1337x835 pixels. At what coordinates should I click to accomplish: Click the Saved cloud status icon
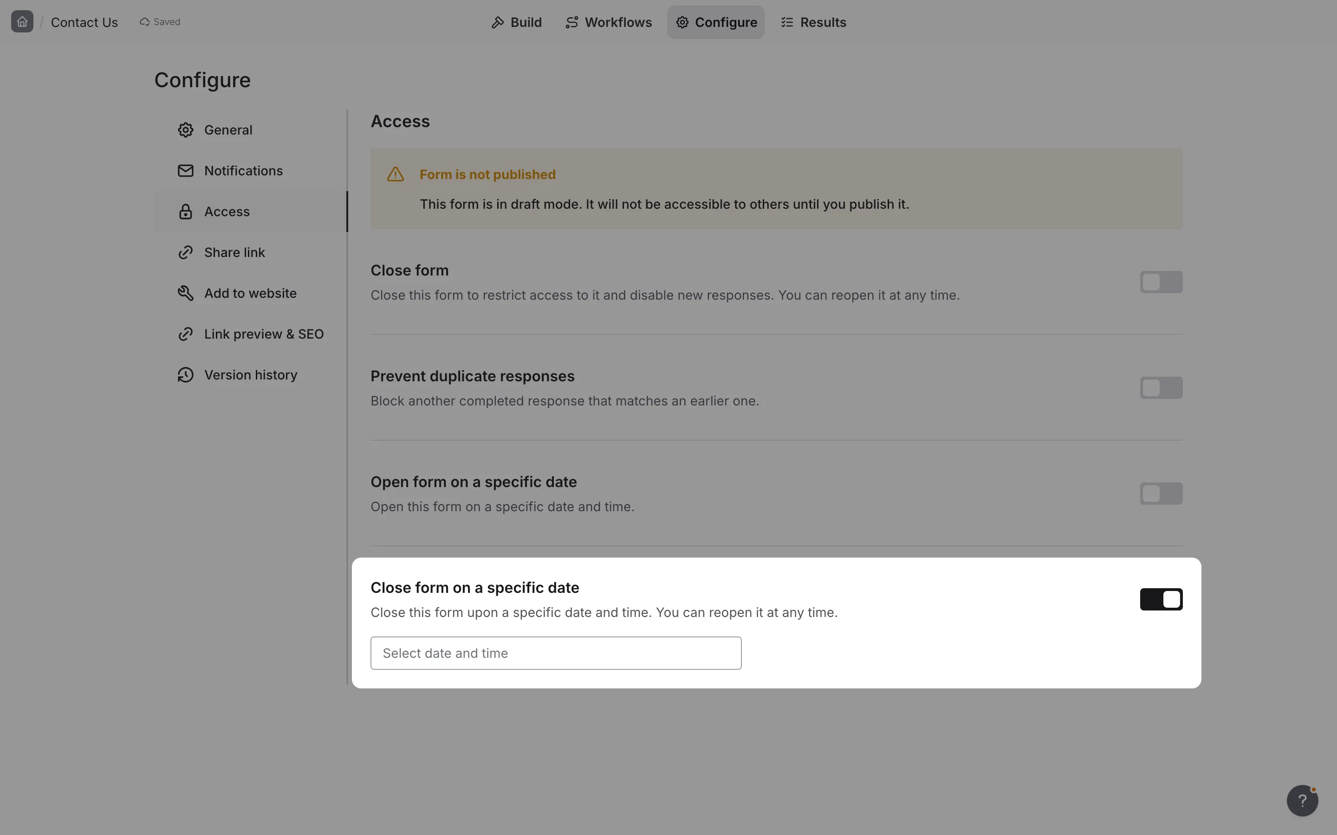144,22
